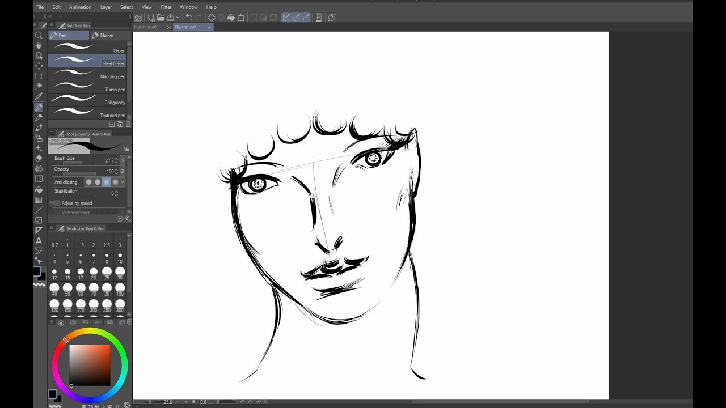Set anti-aliasing to weak option
Image resolution: width=726 pixels, height=408 pixels.
coord(98,182)
